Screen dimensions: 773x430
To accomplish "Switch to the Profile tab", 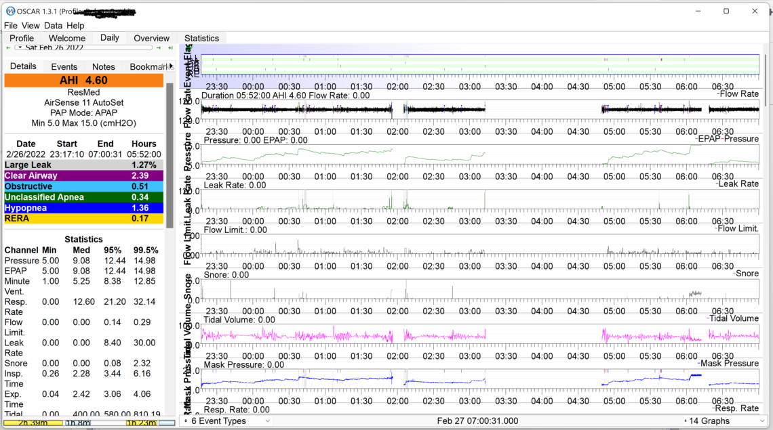I will tap(22, 39).
